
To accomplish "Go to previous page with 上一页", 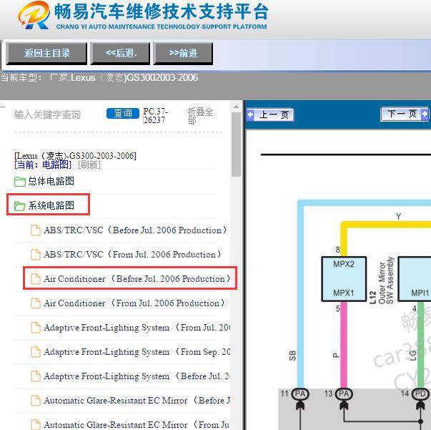I will pos(270,114).
